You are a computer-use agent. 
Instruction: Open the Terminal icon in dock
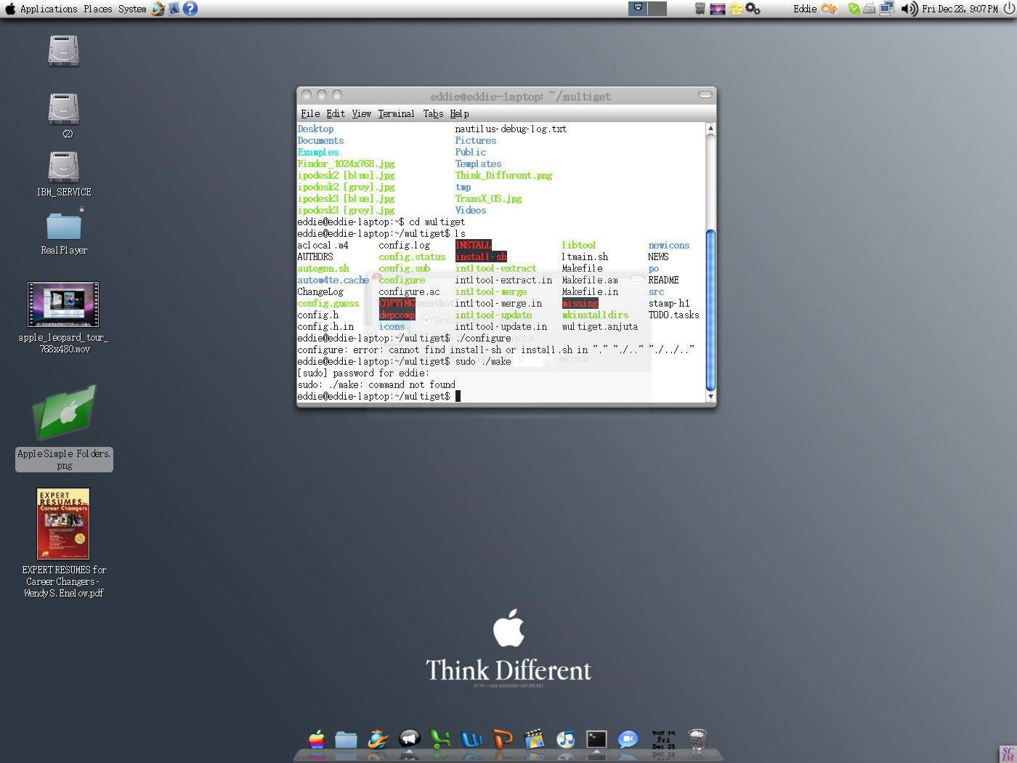(x=596, y=740)
